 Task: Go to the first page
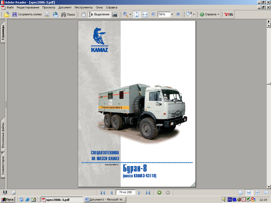pos(103,192)
